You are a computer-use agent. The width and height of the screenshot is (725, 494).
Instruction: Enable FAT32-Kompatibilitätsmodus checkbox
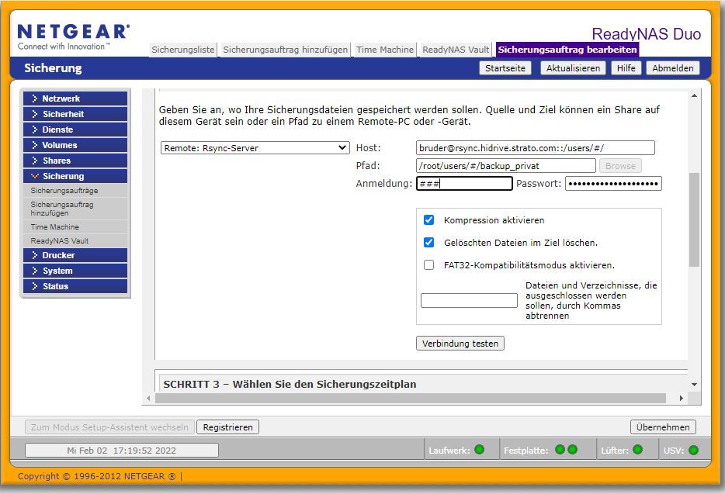(x=428, y=265)
